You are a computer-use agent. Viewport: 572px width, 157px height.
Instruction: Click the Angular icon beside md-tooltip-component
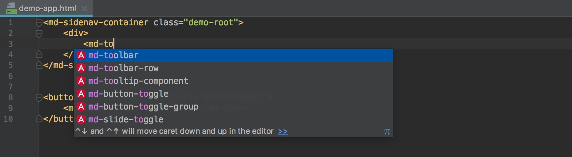81,81
